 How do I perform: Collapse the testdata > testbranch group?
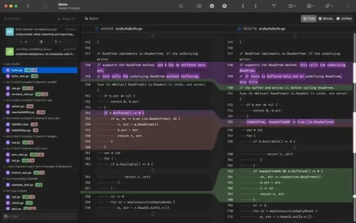click(4, 167)
